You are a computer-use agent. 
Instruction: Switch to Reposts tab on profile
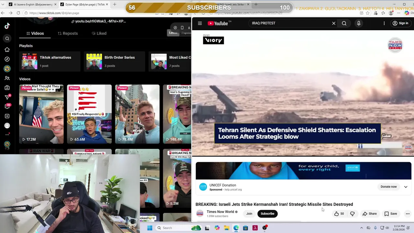(x=68, y=33)
